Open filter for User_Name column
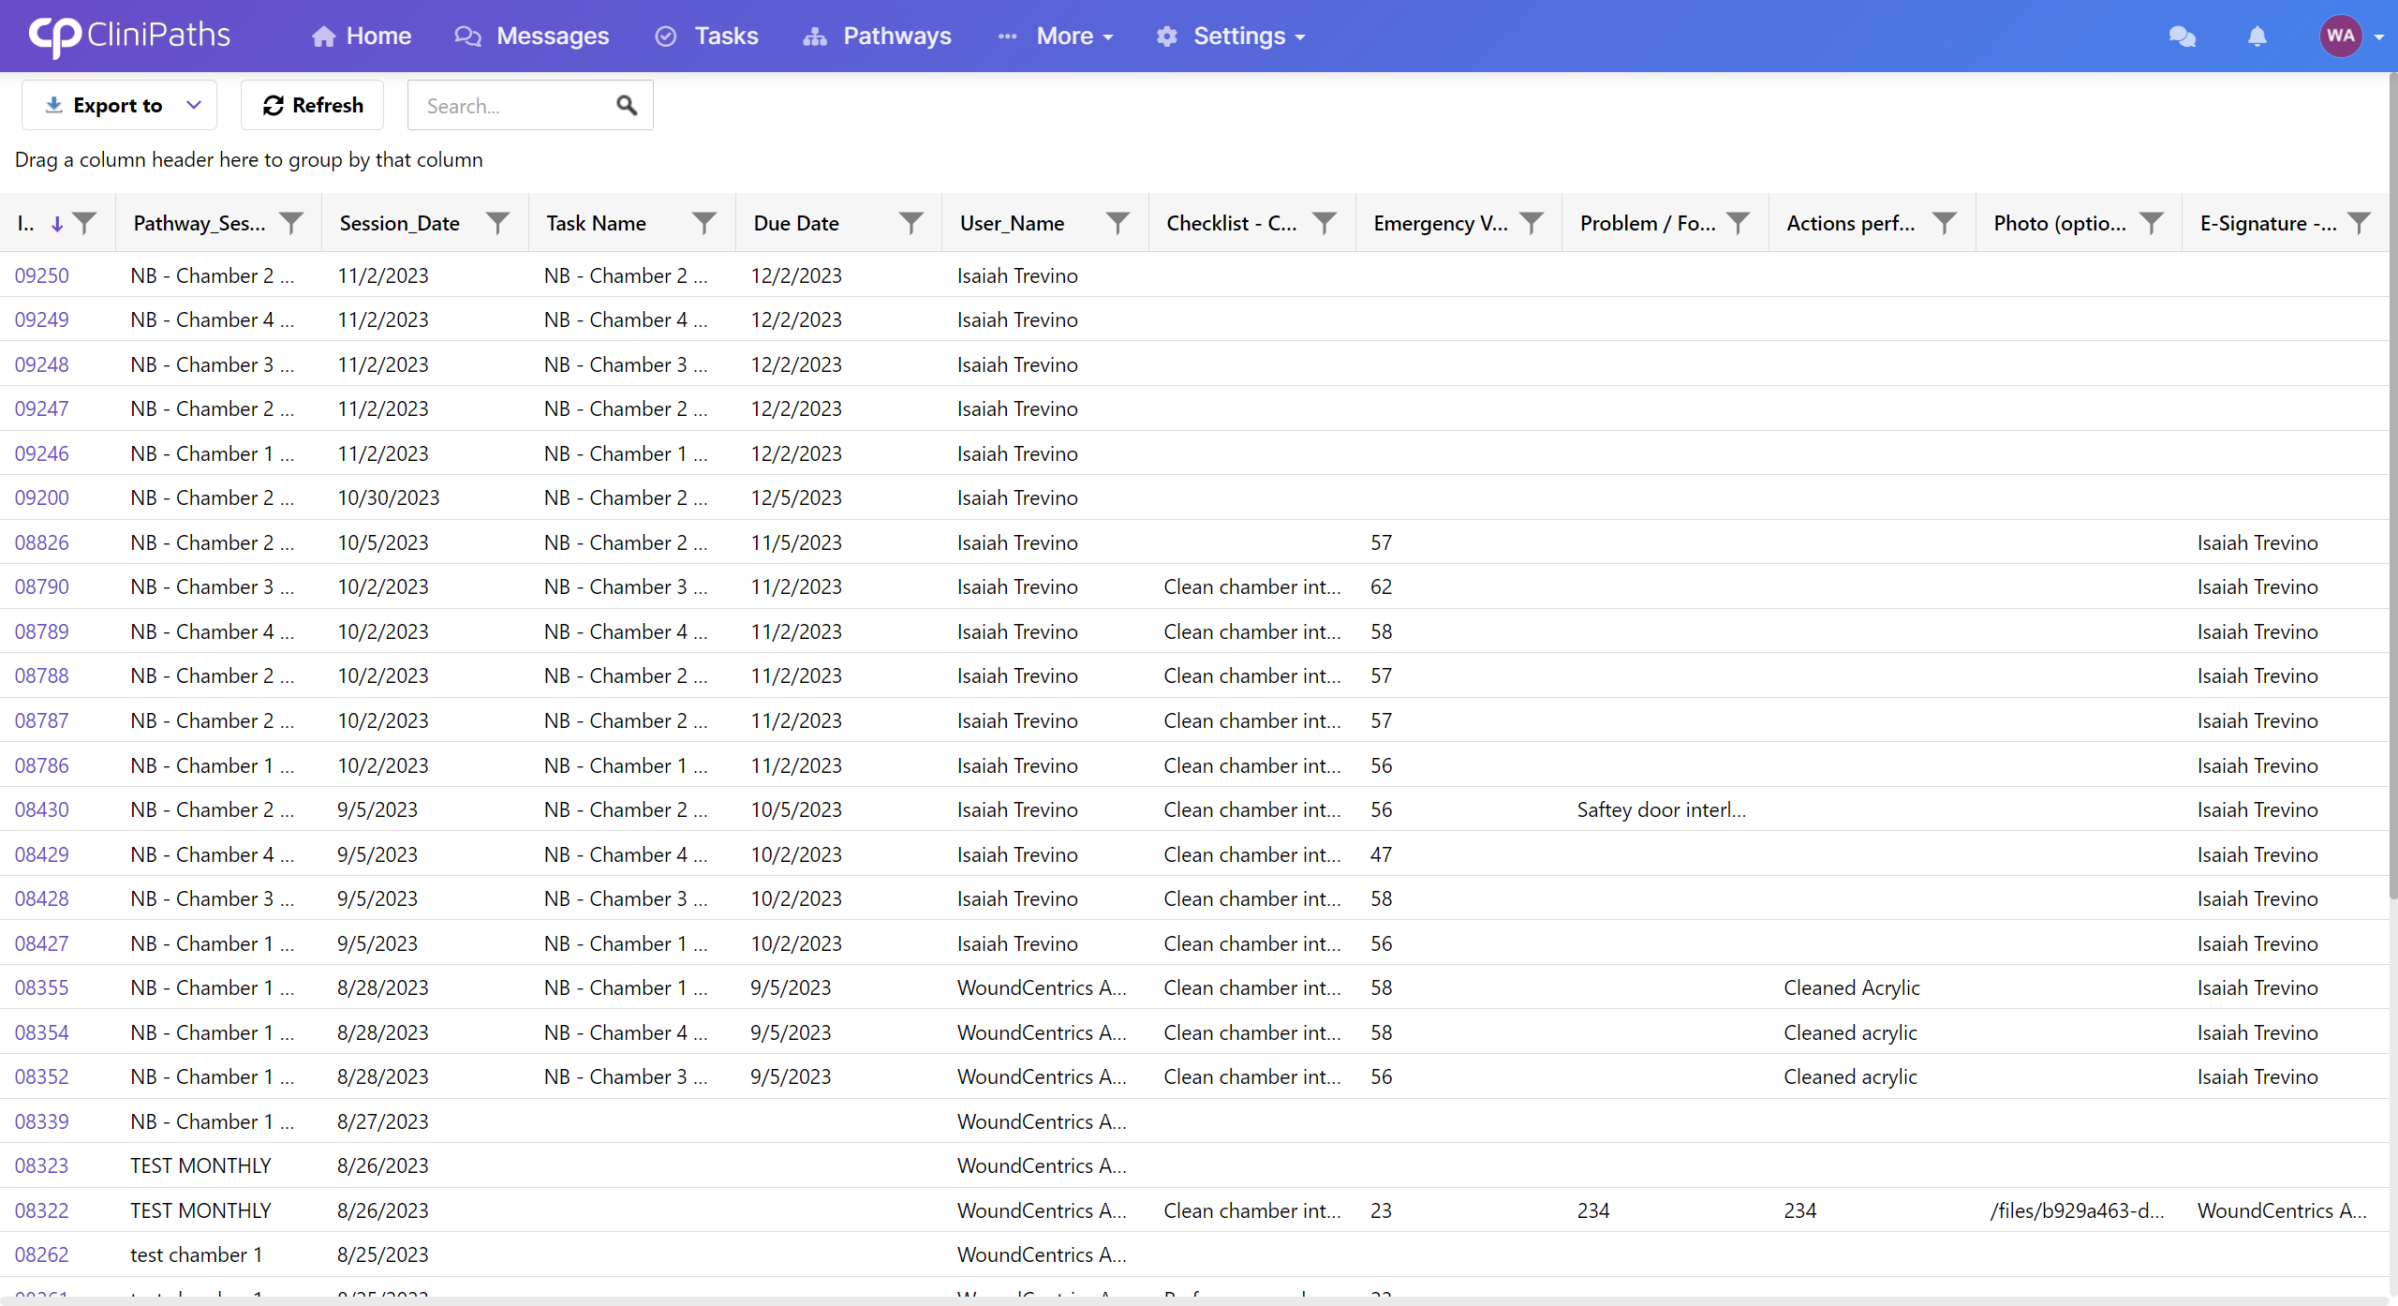2398x1306 pixels. click(1118, 223)
